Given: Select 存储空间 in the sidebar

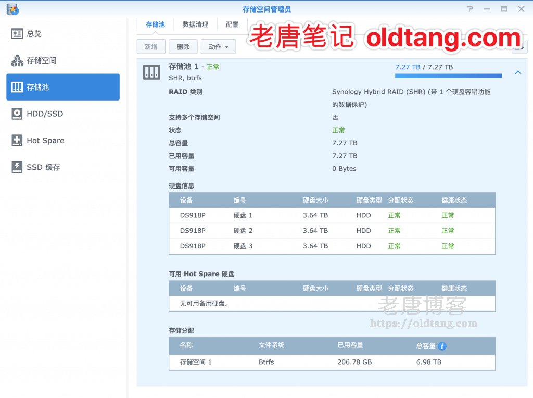Looking at the screenshot, I should pos(63,60).
